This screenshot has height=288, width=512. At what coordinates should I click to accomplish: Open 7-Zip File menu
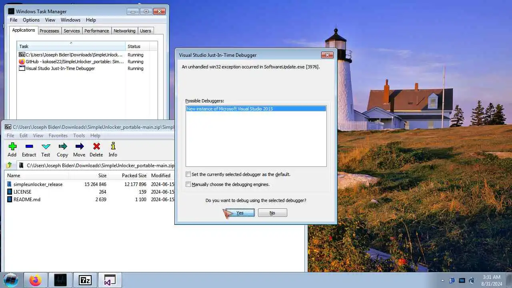(x=10, y=136)
